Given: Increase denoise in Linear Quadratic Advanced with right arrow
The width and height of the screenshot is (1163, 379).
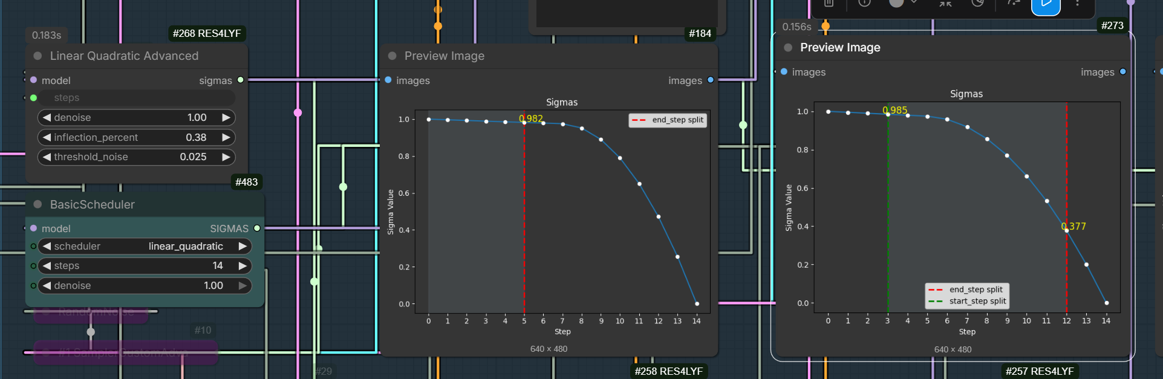Looking at the screenshot, I should [x=226, y=117].
